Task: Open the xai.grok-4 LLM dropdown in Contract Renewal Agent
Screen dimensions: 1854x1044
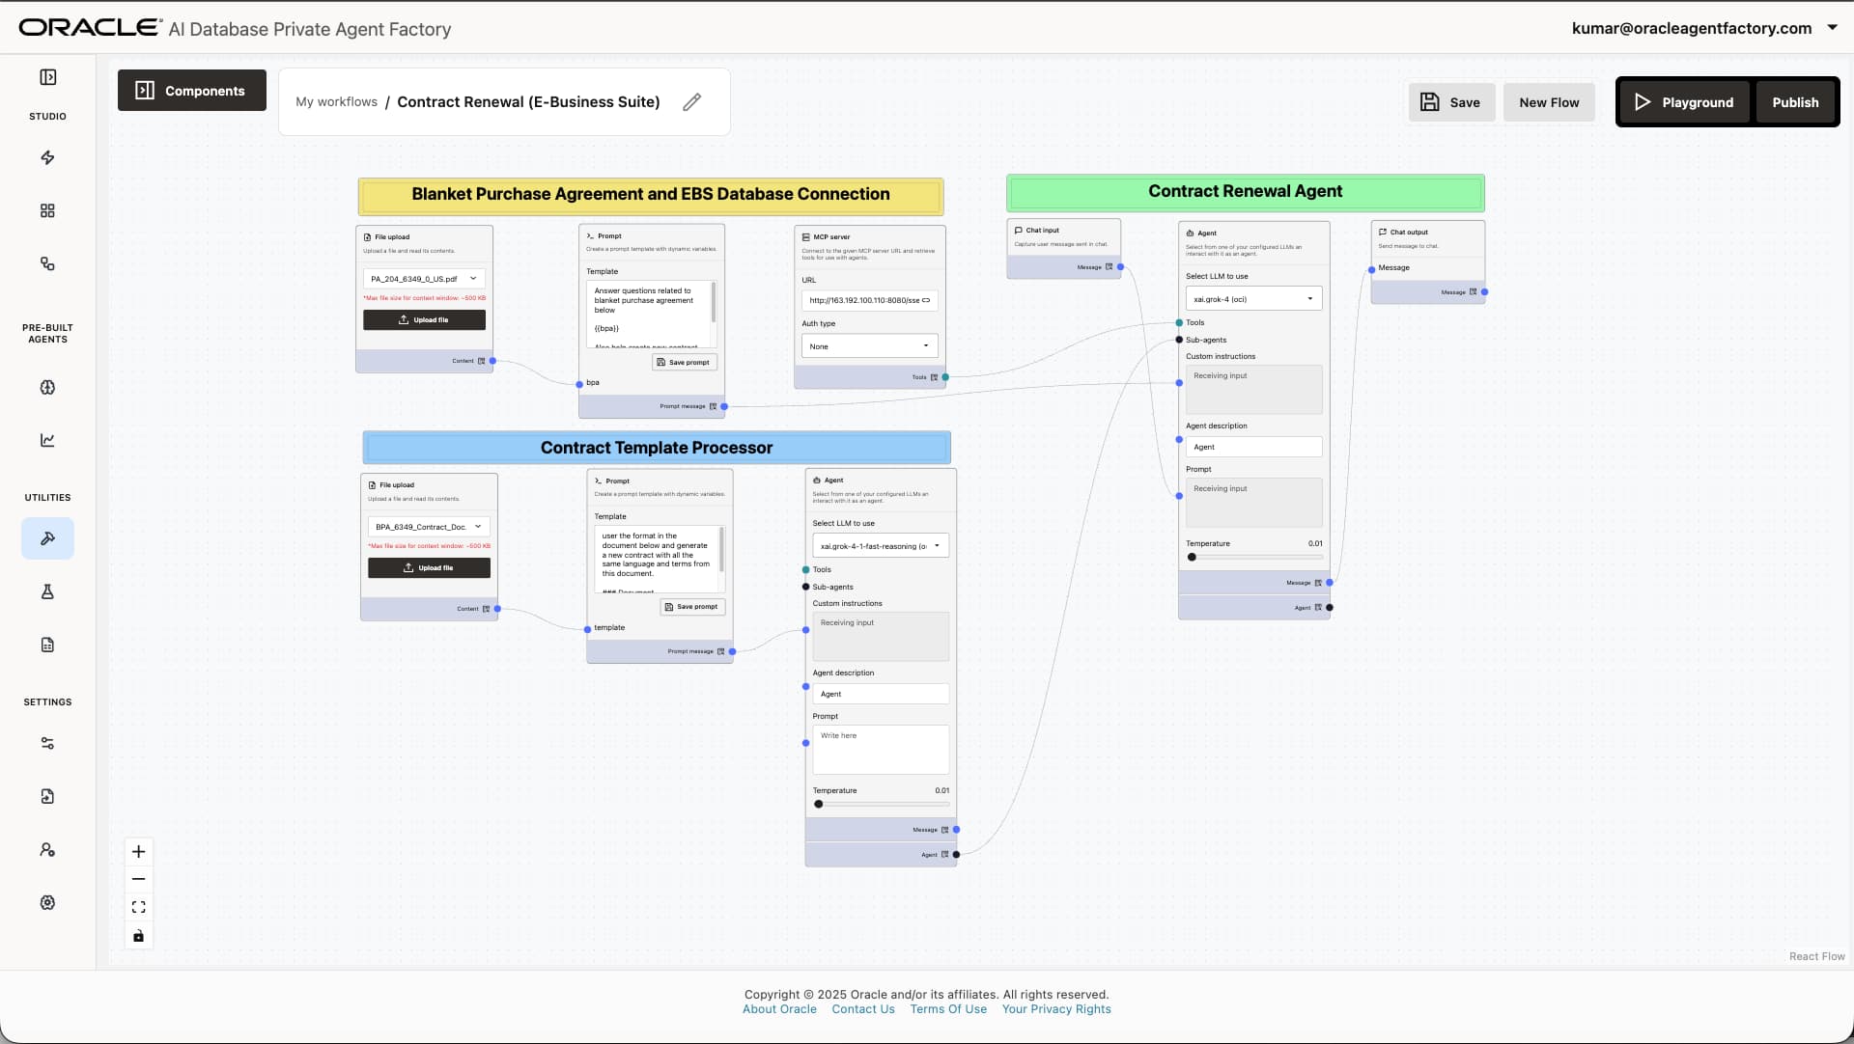Action: point(1252,298)
